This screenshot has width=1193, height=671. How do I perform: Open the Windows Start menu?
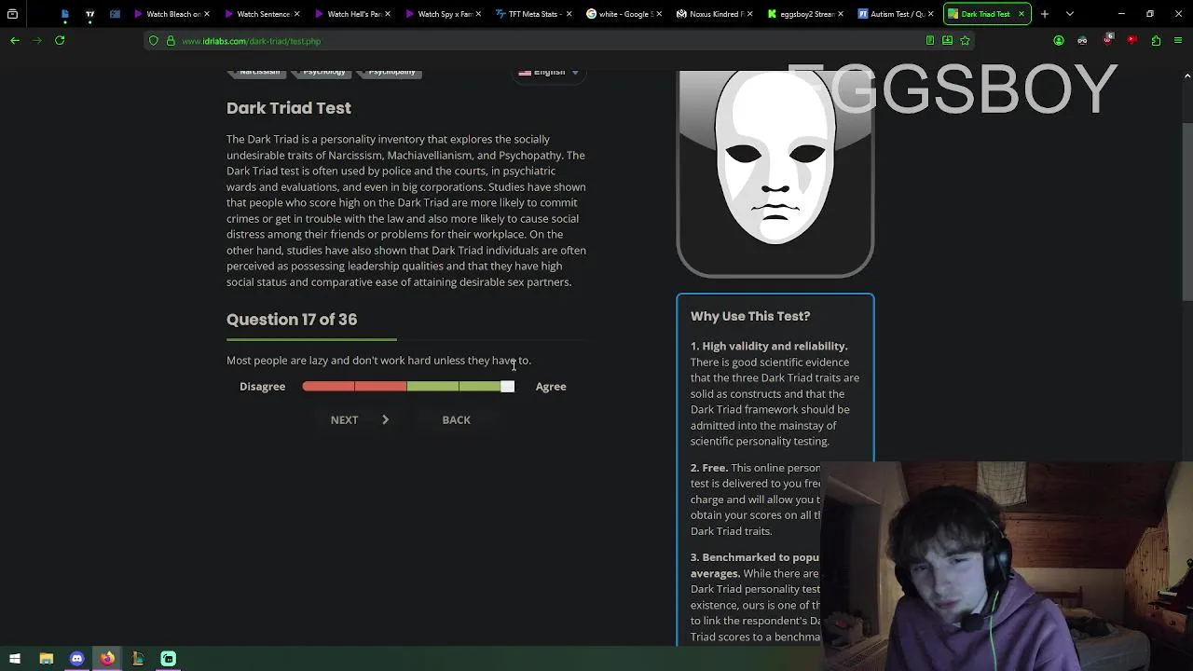tap(15, 659)
